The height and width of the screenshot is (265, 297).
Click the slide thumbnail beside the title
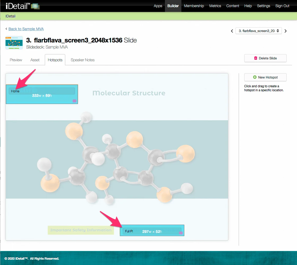[x=14, y=43]
